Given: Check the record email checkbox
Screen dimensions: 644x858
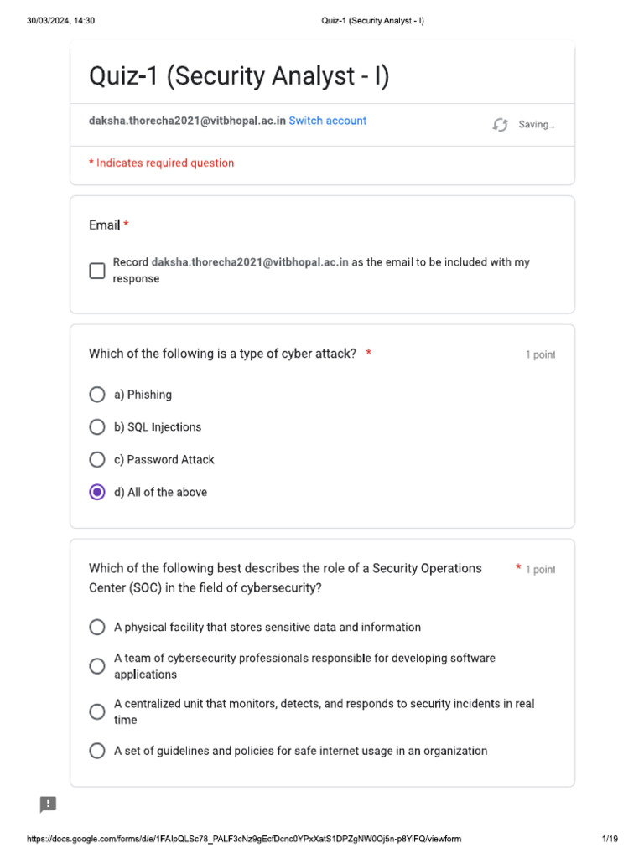Looking at the screenshot, I should tap(97, 271).
